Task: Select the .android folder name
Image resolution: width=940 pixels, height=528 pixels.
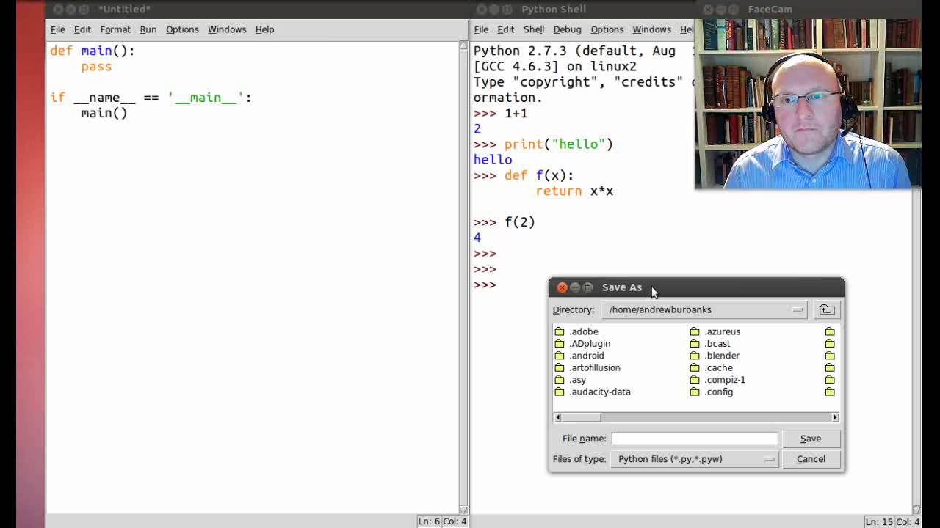Action: pyautogui.click(x=587, y=356)
